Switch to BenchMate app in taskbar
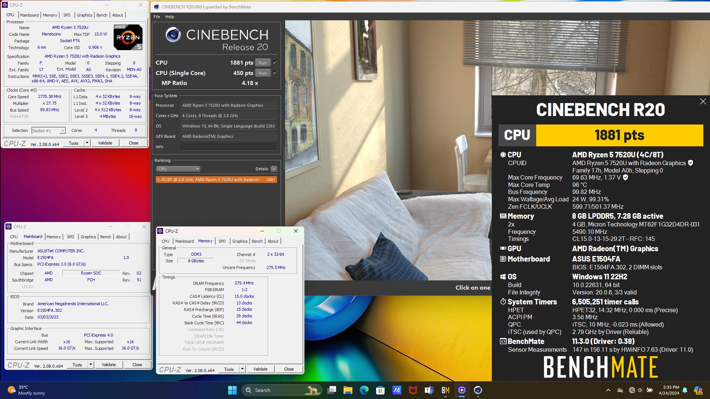Viewport: 710px width, 399px height. click(446, 390)
